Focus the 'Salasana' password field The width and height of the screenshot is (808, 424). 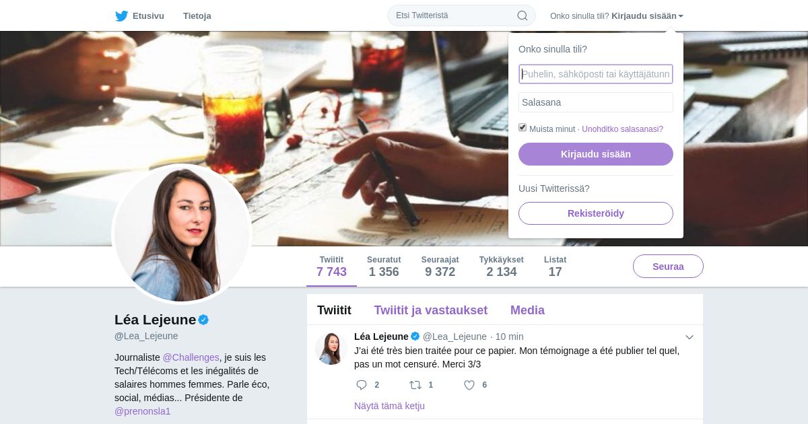[x=596, y=102]
